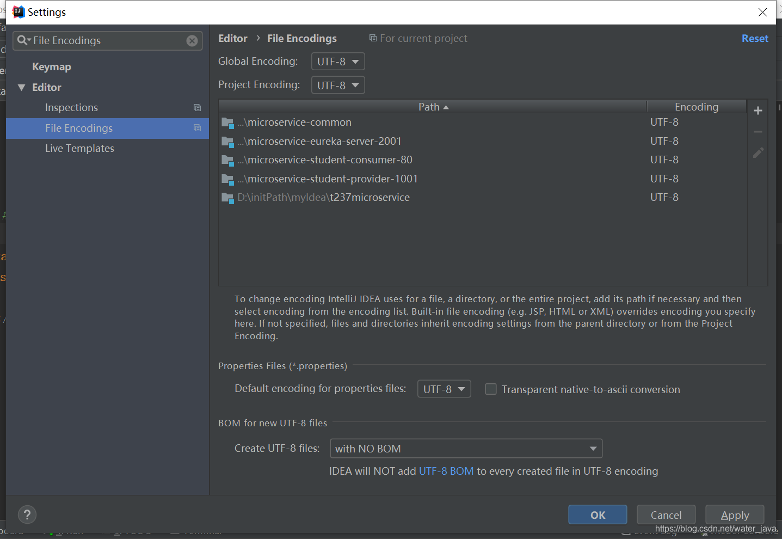
Task: Select Inspections in the settings tree
Action: 71,108
